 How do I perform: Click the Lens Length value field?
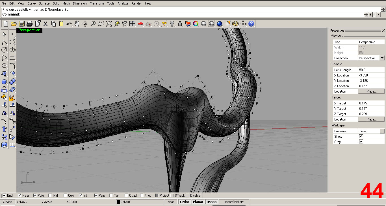click(x=371, y=70)
